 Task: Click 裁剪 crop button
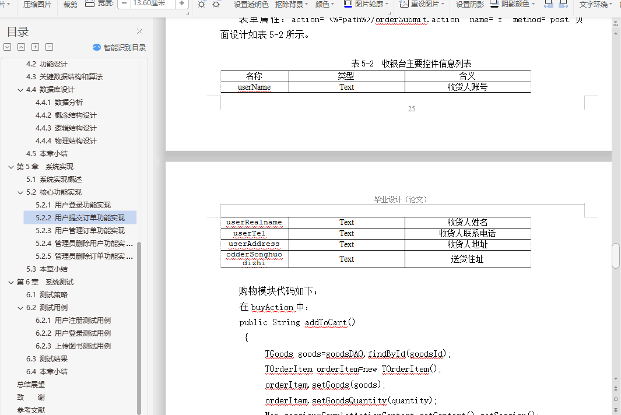point(71,4)
